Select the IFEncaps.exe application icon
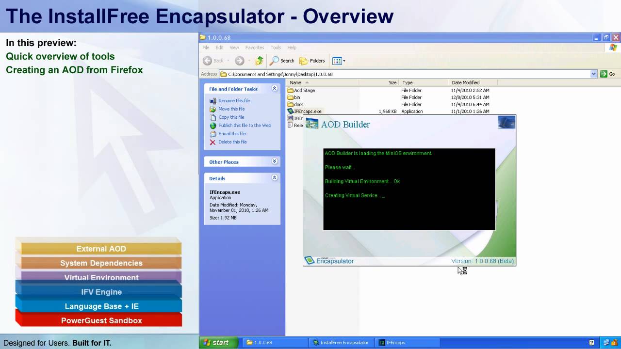This screenshot has width=621, height=349. [291, 111]
